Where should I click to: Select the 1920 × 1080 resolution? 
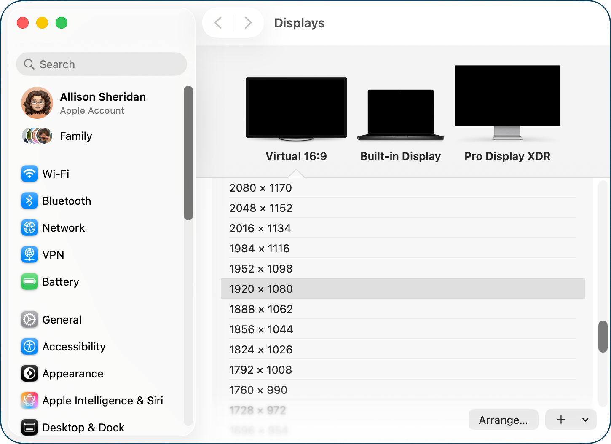(261, 289)
